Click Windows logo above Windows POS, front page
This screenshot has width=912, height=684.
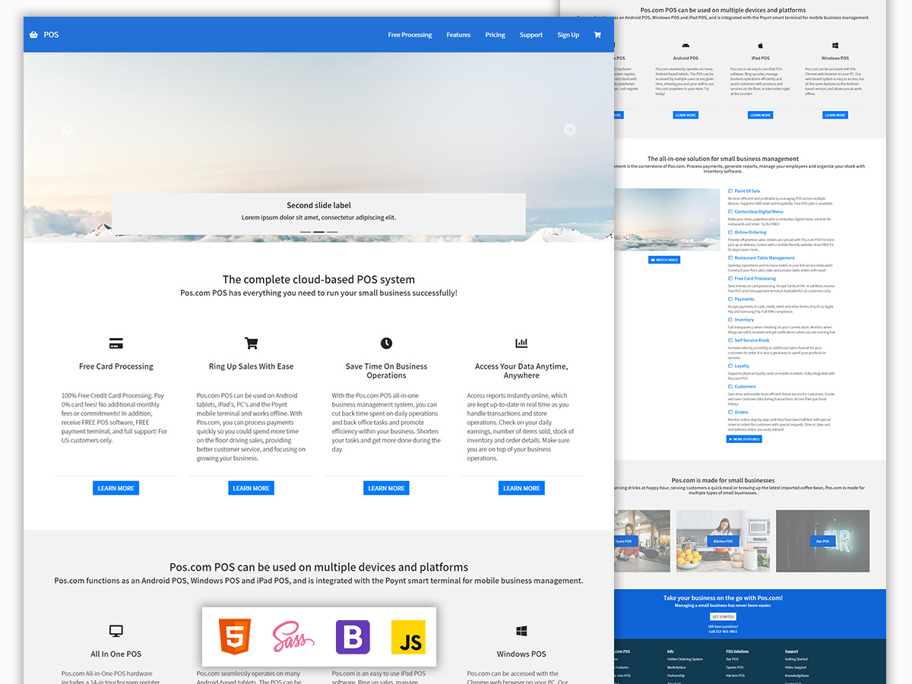click(x=521, y=631)
